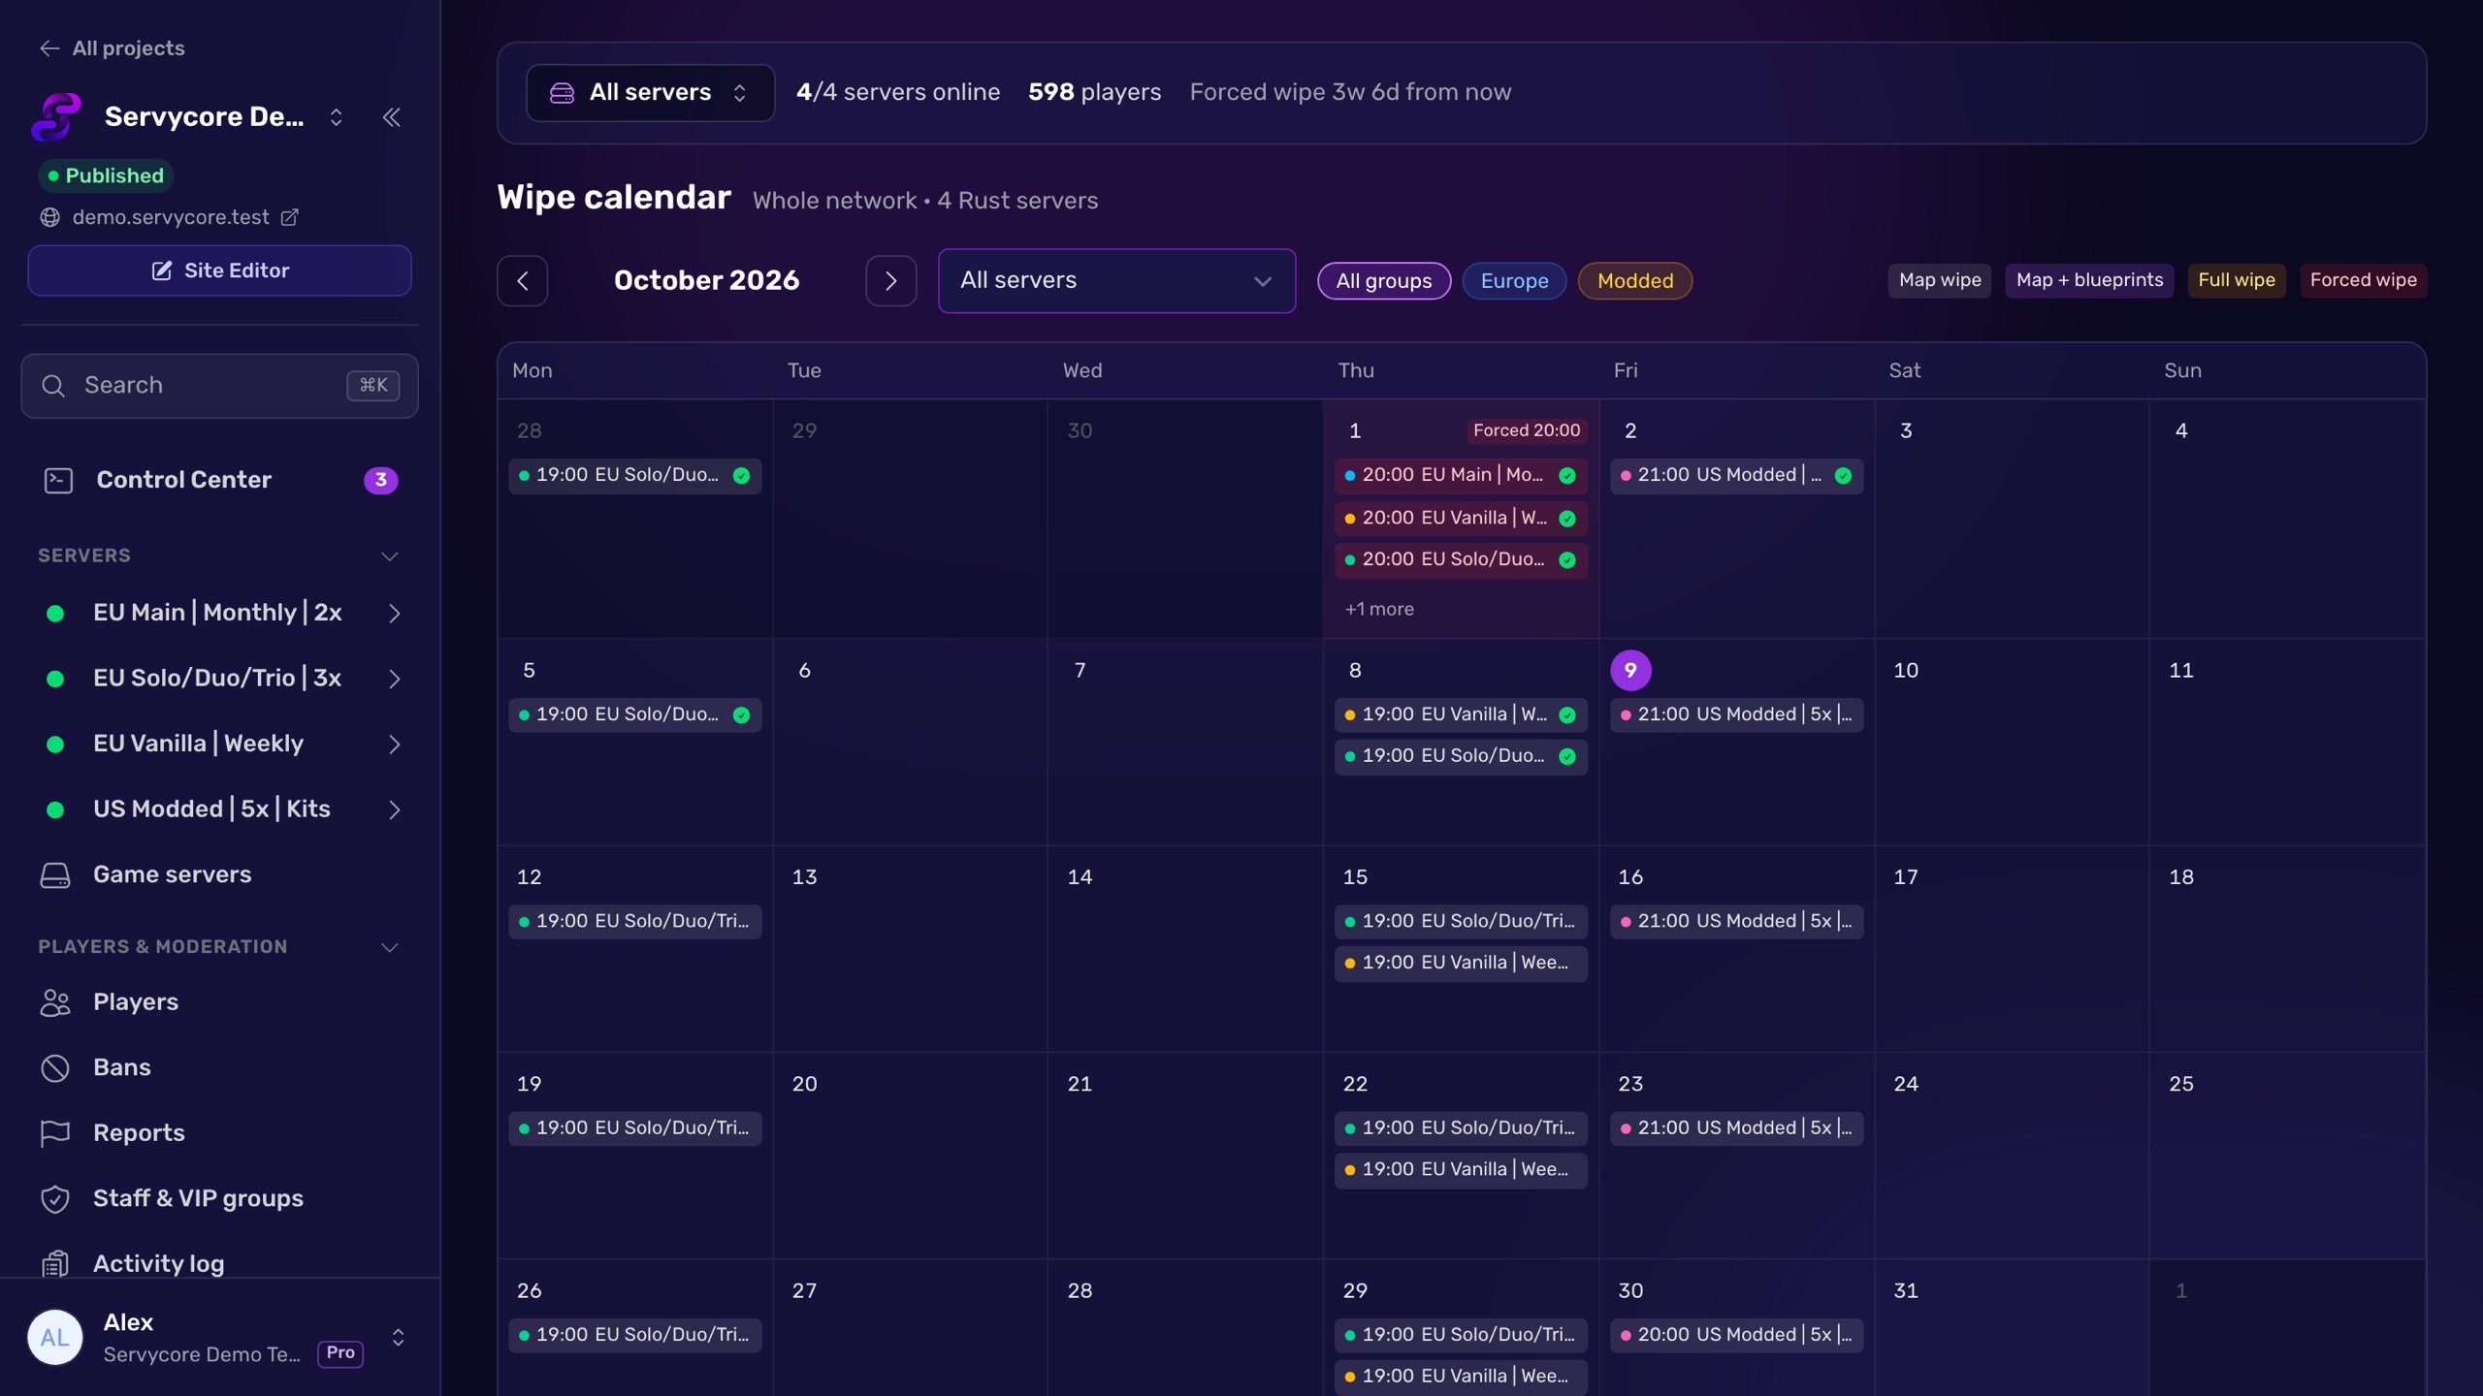Click the Control Center notification badge 3
2483x1396 pixels.
[380, 480]
